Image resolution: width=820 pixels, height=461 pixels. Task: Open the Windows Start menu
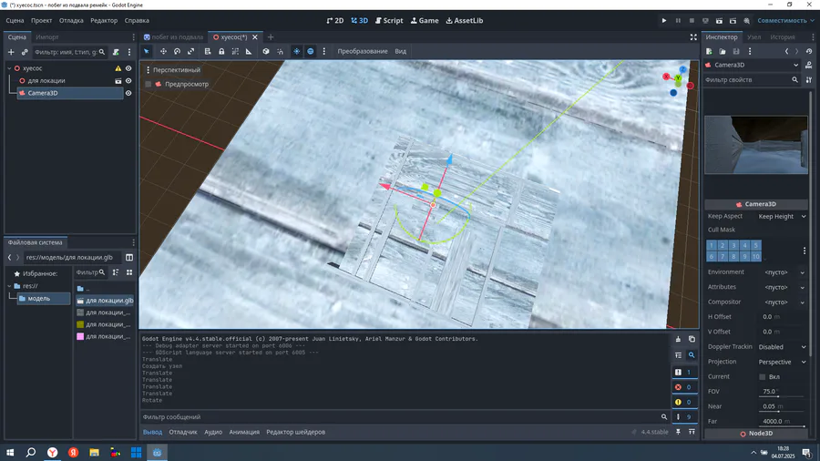pos(10,452)
